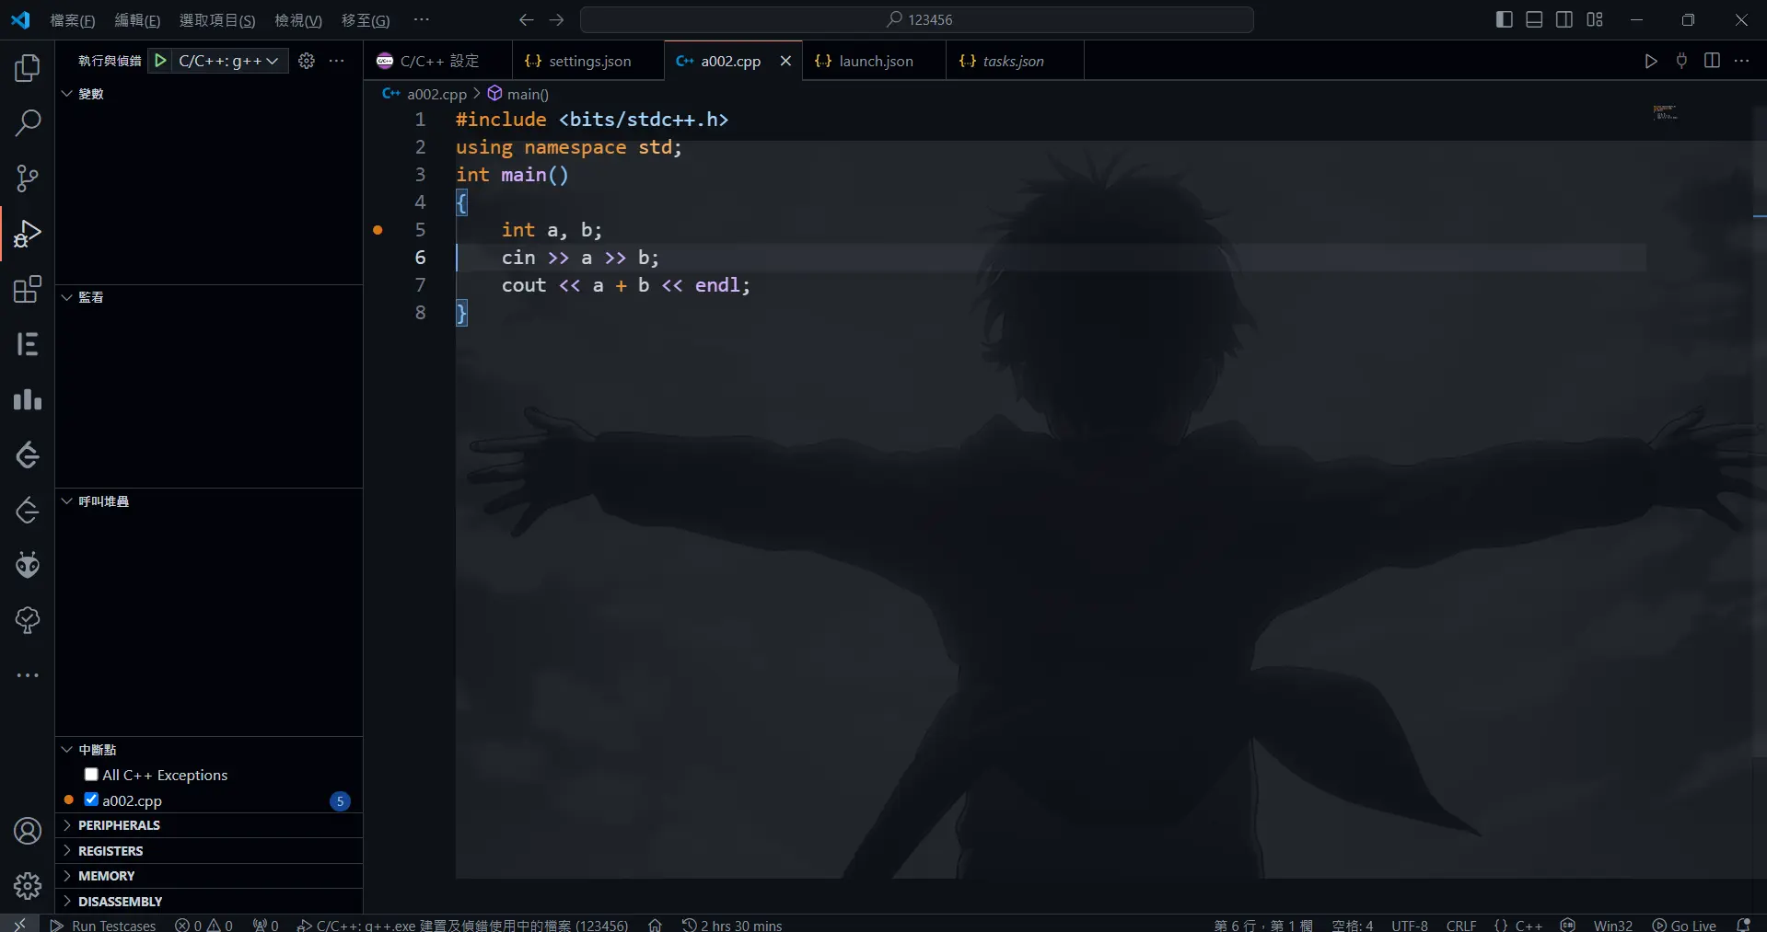Open the Extensions view icon

(x=28, y=290)
